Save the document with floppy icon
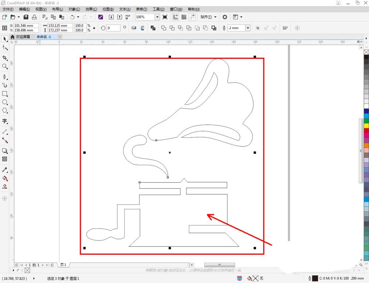The width and height of the screenshot is (369, 283). tap(26, 17)
